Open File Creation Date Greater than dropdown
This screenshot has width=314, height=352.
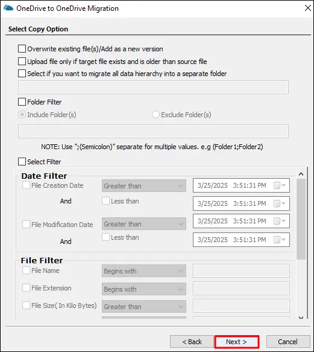144,185
